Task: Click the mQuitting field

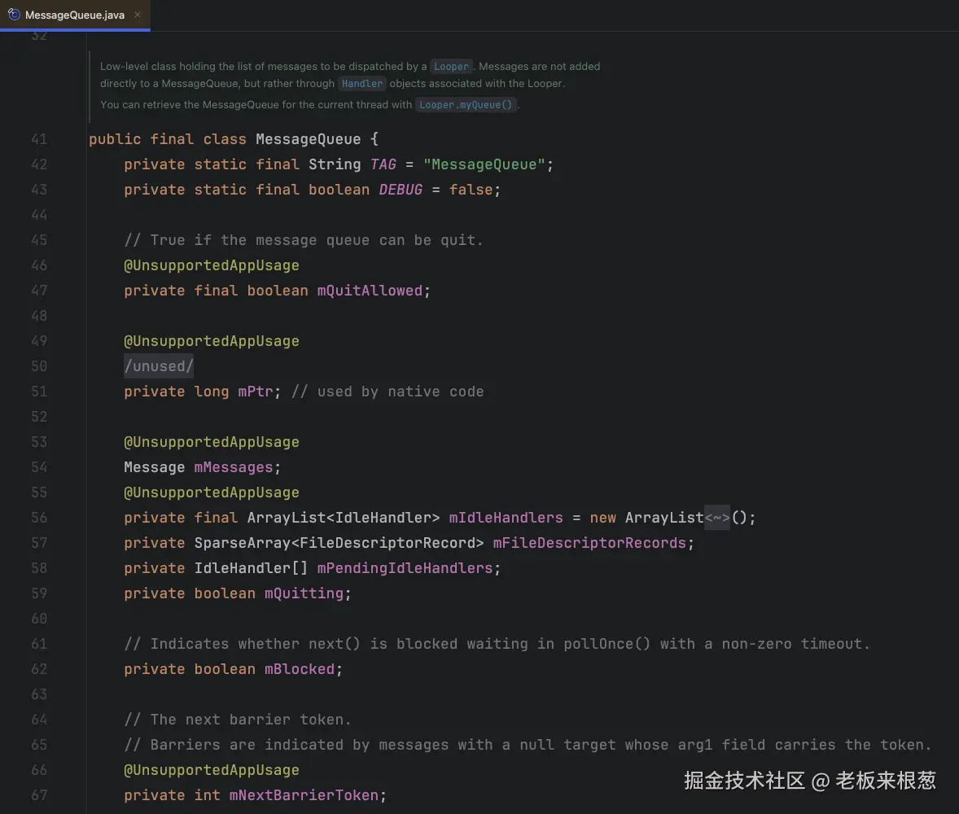Action: (304, 593)
